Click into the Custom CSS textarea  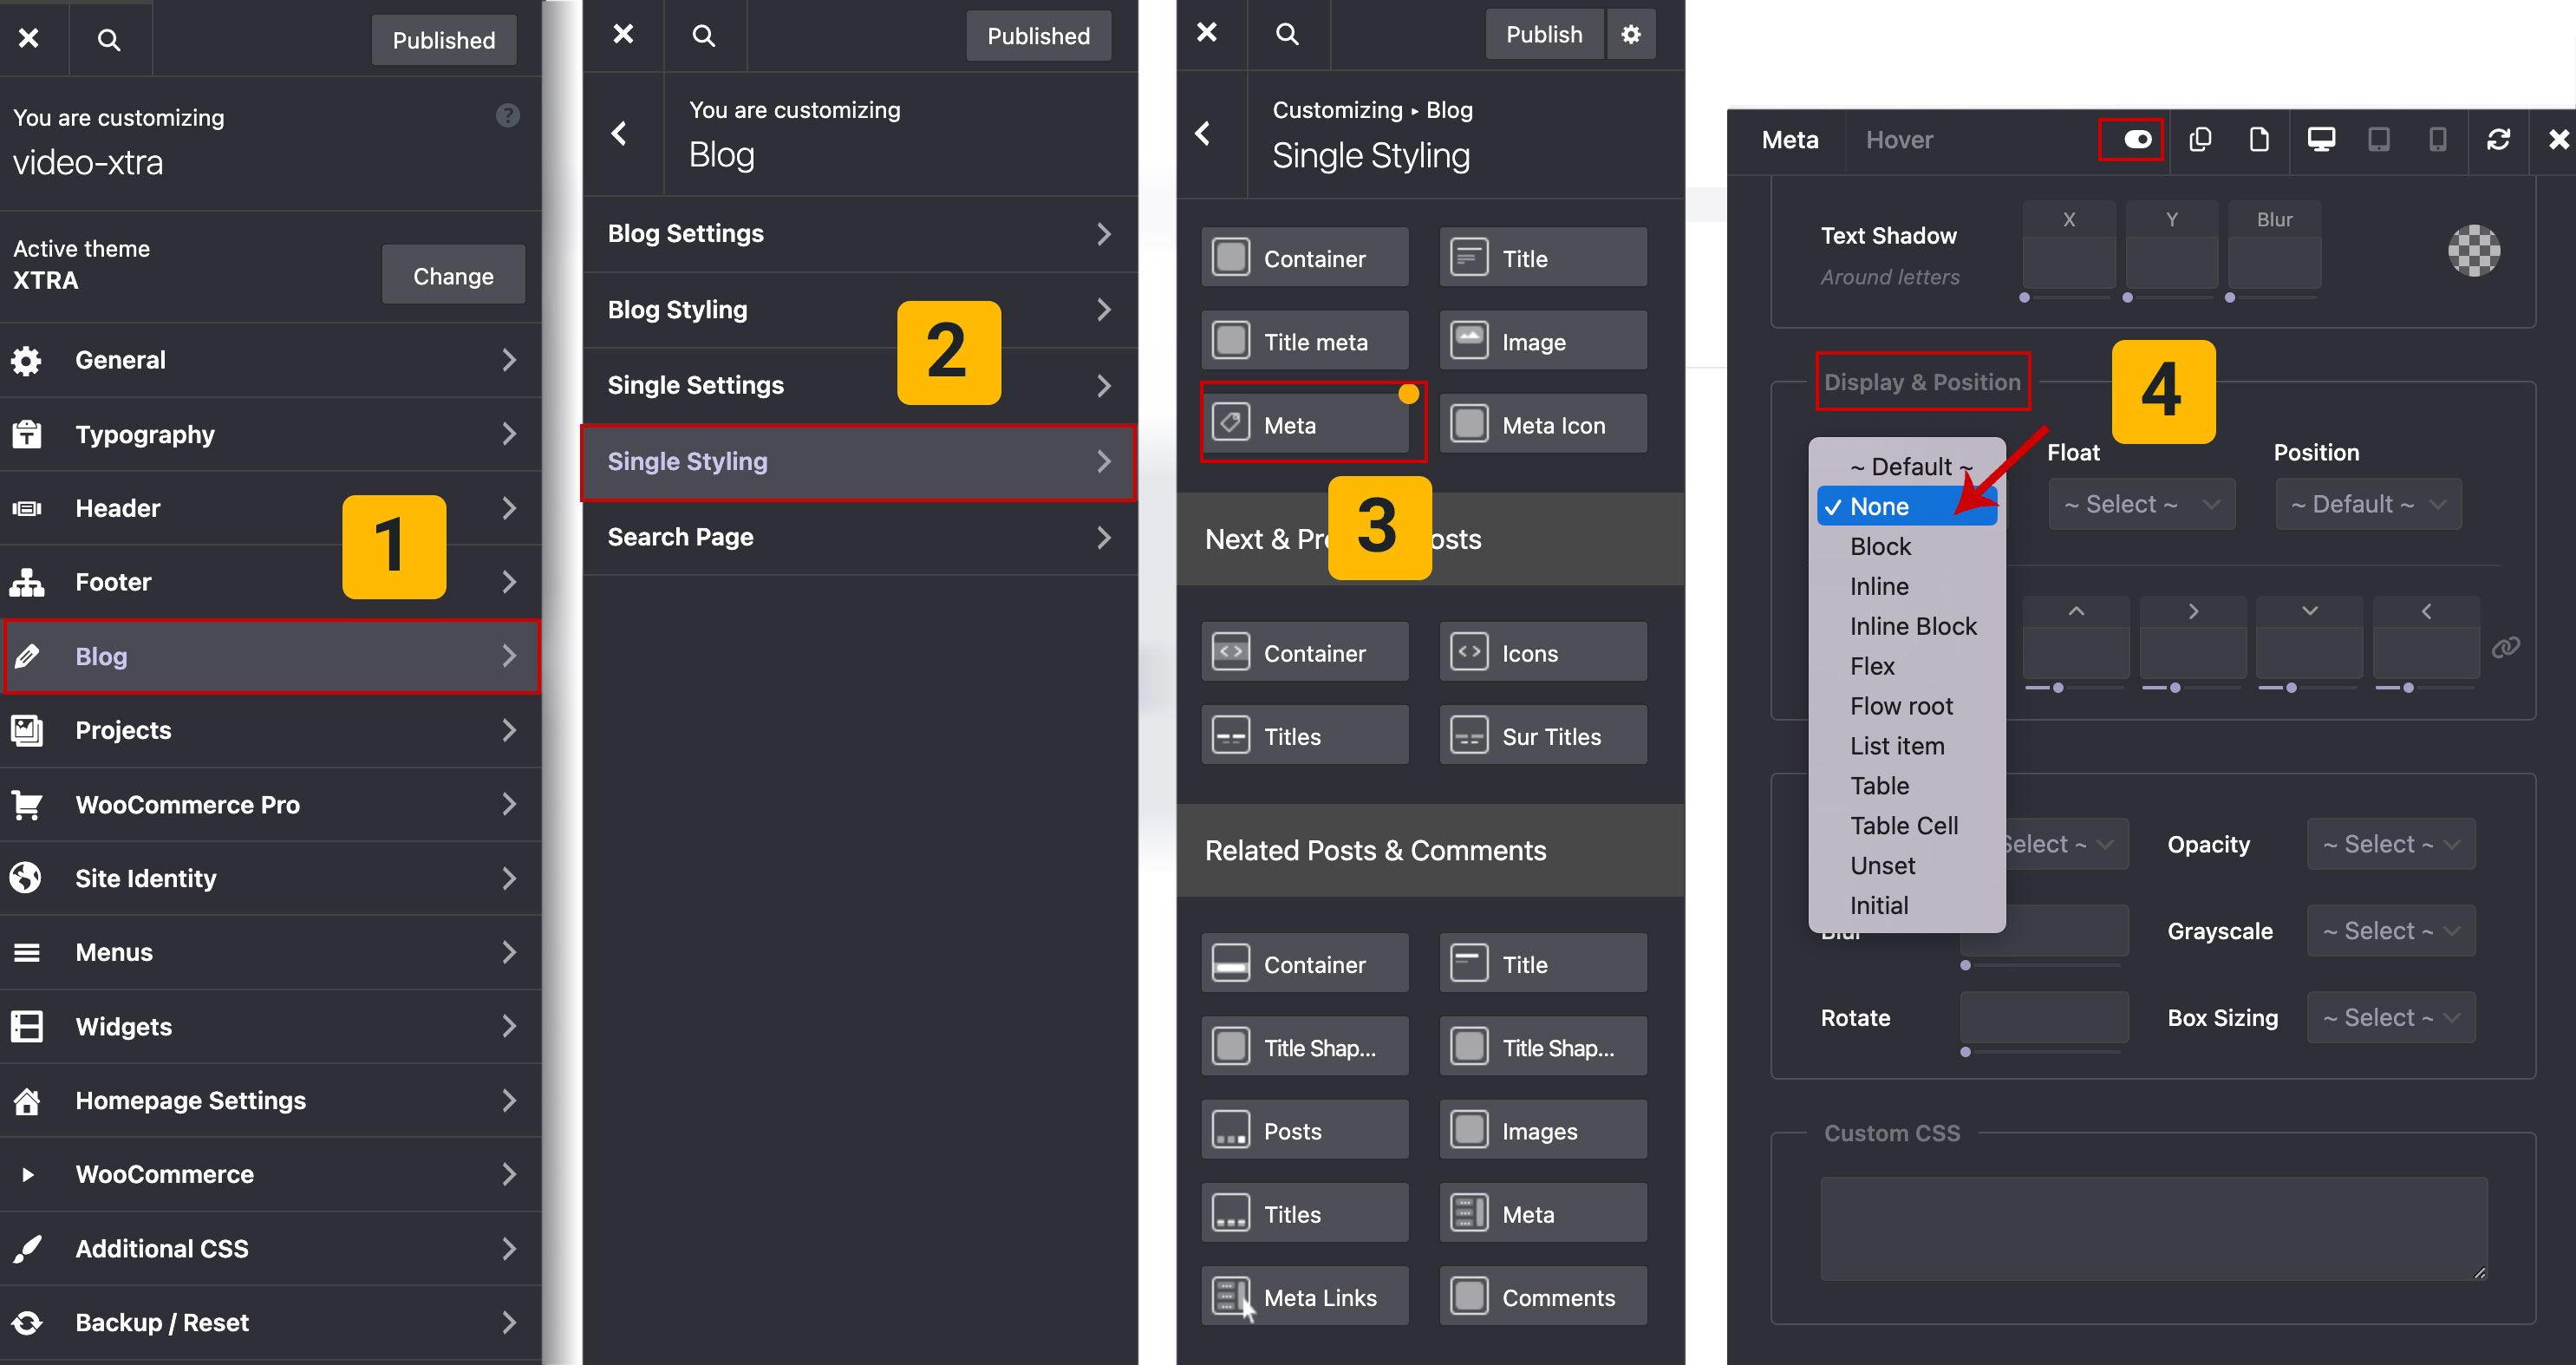click(2153, 1228)
